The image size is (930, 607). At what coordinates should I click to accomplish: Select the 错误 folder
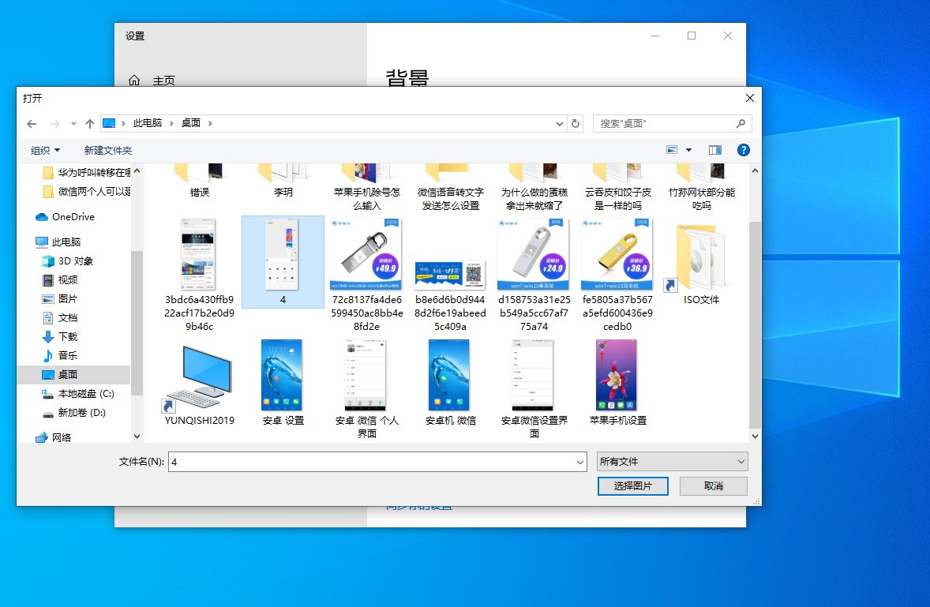pyautogui.click(x=199, y=182)
